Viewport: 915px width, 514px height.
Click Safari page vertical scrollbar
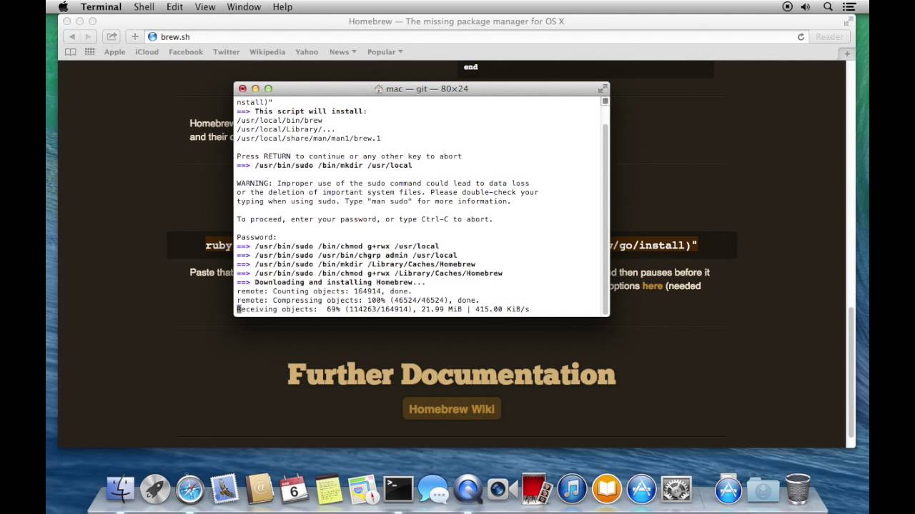tap(850, 373)
